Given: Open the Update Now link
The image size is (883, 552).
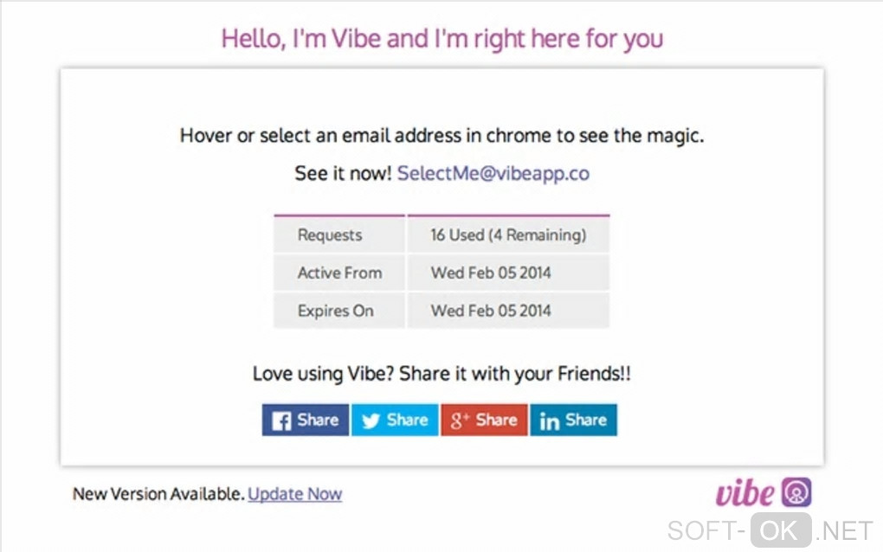Looking at the screenshot, I should click(294, 494).
